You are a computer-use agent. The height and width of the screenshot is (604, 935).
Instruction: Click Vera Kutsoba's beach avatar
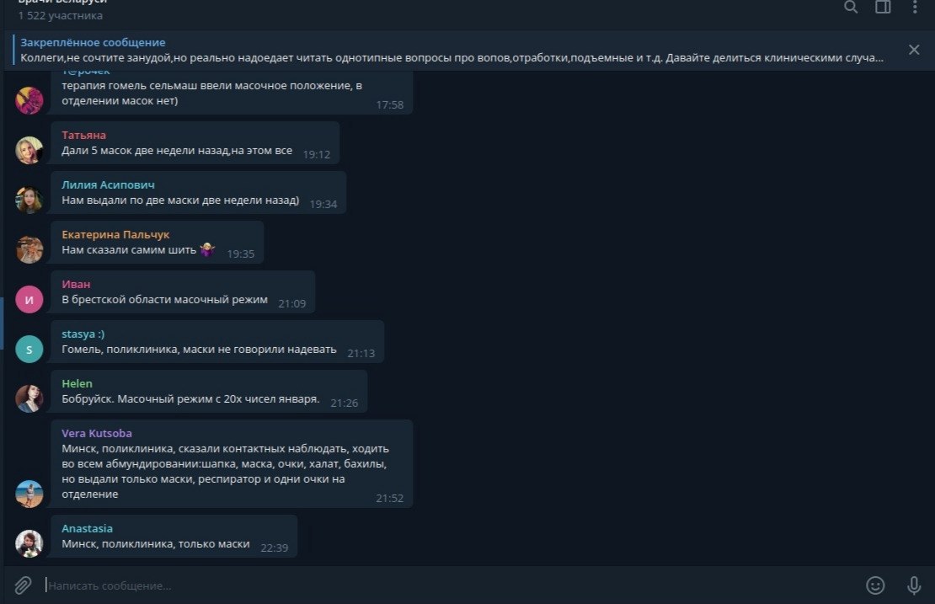29,494
